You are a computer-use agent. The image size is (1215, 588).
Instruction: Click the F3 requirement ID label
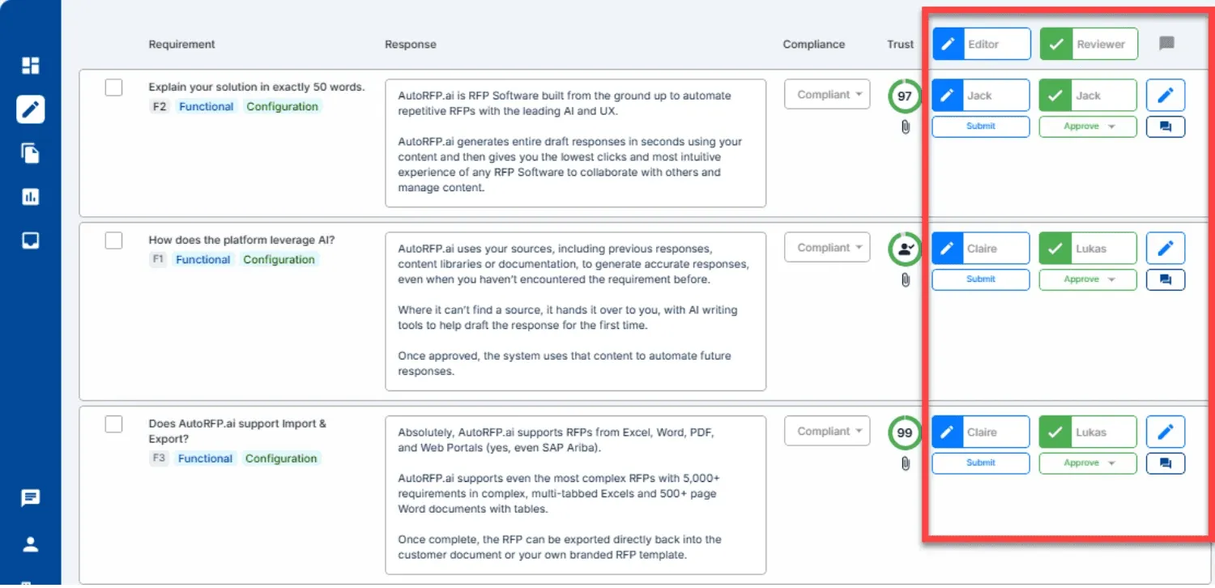point(159,459)
